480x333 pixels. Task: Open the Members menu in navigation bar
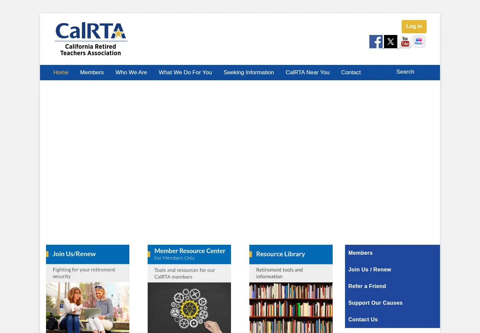pyautogui.click(x=92, y=73)
